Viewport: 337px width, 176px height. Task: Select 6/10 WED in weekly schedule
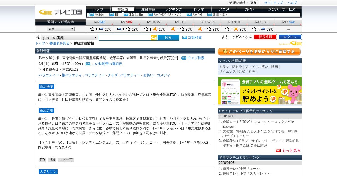click(x=208, y=22)
